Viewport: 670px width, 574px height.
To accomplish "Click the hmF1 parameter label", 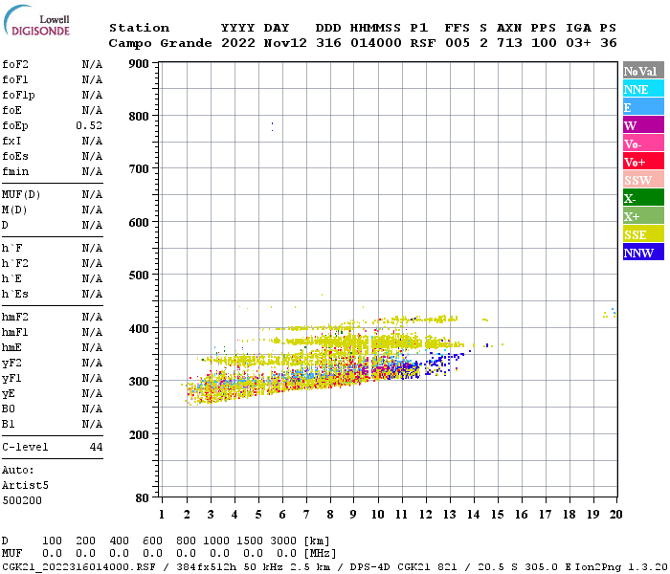I will 15,332.
